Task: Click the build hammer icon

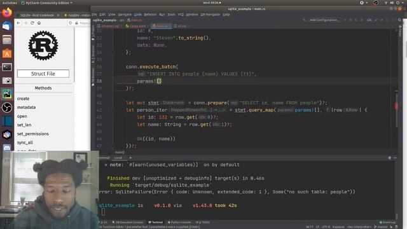Action: (304, 20)
